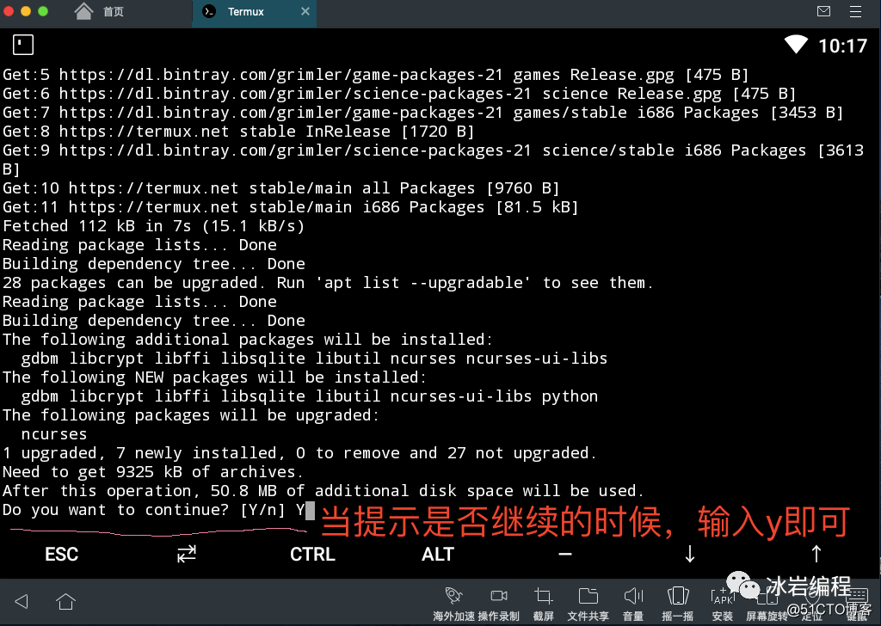Tap the notification square icon in status bar
Viewport: 881px width, 626px height.
point(23,45)
